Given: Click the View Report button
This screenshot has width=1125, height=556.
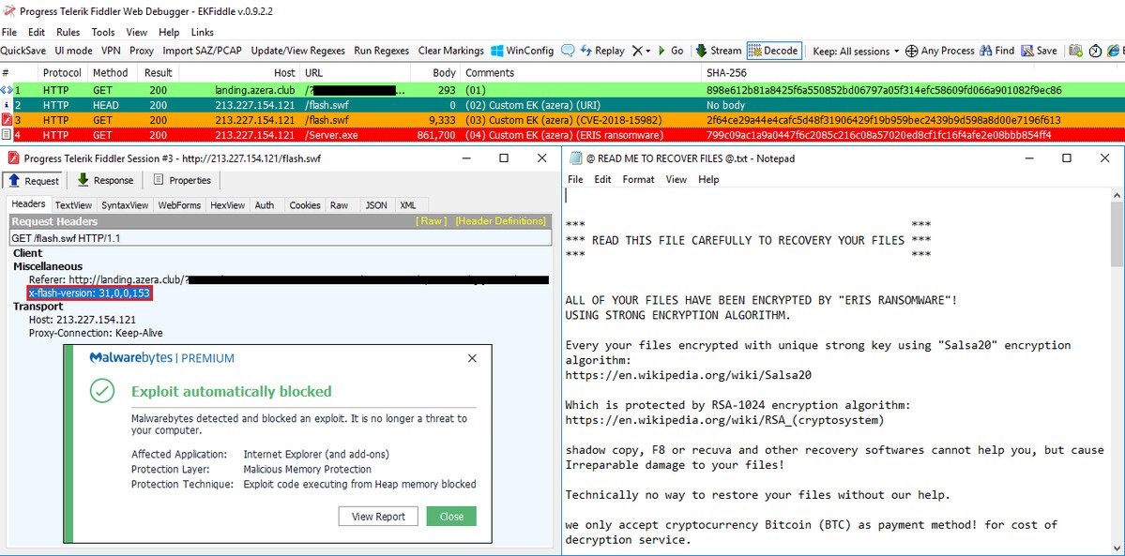Looking at the screenshot, I should coord(378,517).
